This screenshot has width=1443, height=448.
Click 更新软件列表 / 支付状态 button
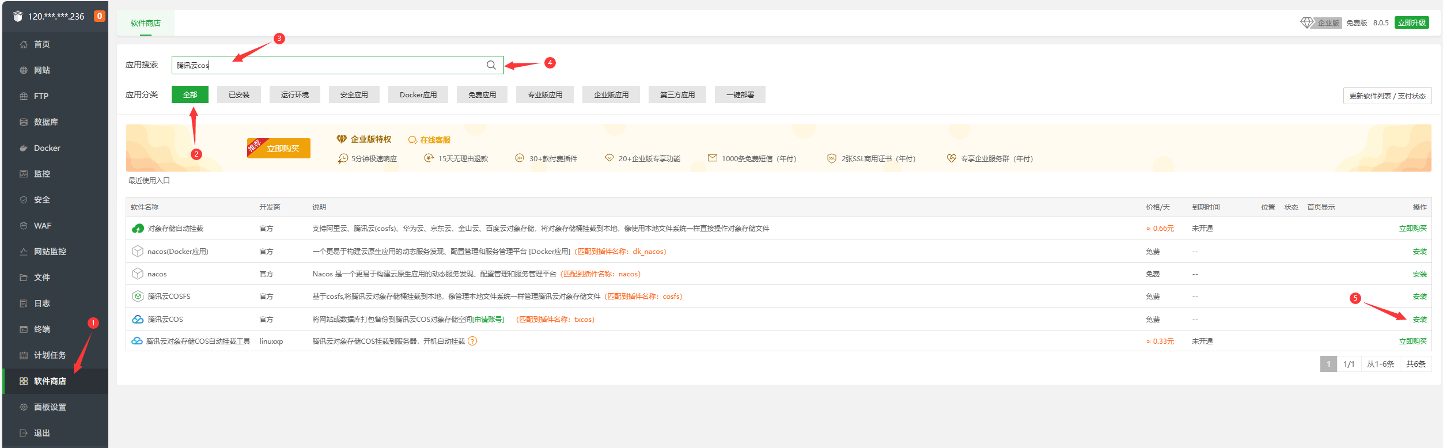pyautogui.click(x=1387, y=96)
